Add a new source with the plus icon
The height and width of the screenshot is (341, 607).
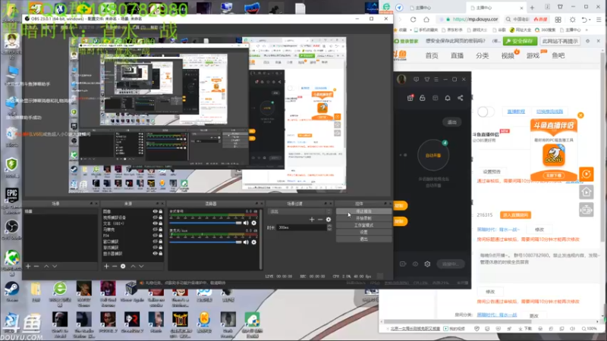(x=106, y=267)
